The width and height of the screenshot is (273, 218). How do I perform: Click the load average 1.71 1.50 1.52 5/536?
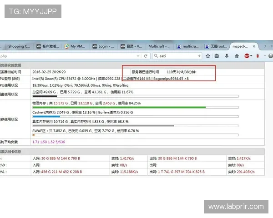click(49, 142)
